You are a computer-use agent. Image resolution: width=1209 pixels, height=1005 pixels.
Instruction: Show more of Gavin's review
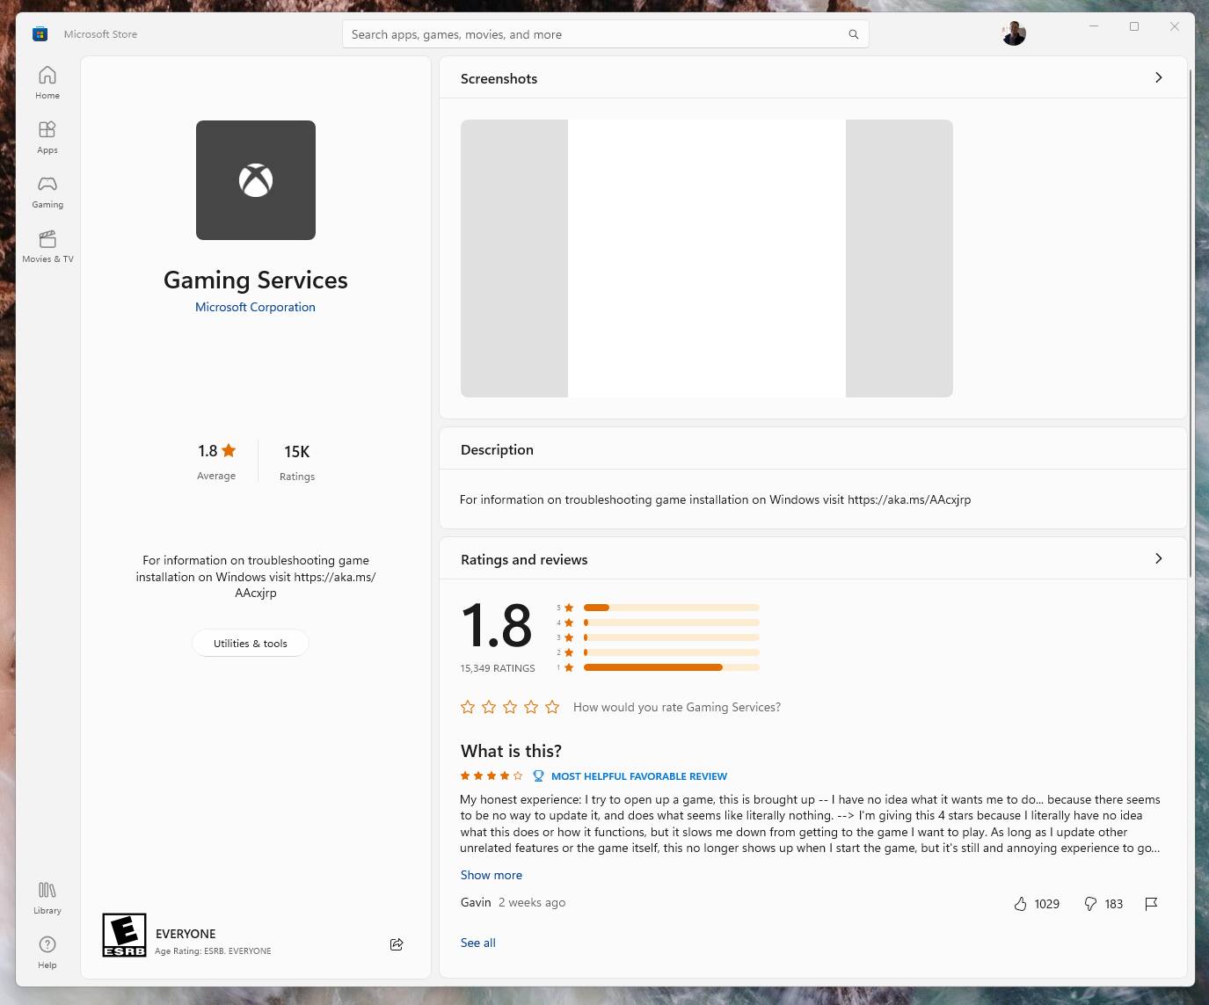(x=492, y=875)
